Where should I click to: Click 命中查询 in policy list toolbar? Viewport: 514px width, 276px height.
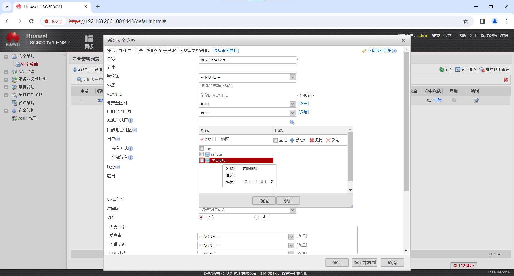pyautogui.click(x=466, y=69)
